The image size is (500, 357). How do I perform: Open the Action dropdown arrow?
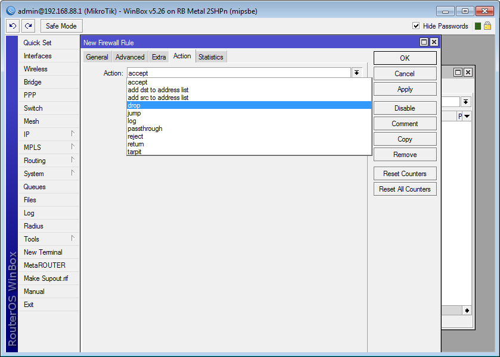point(357,73)
